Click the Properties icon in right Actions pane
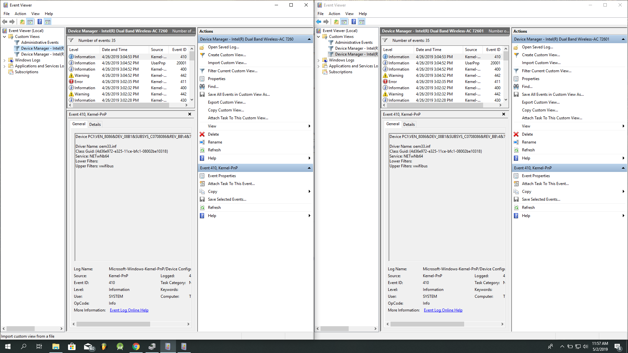628x353 pixels. [x=516, y=79]
